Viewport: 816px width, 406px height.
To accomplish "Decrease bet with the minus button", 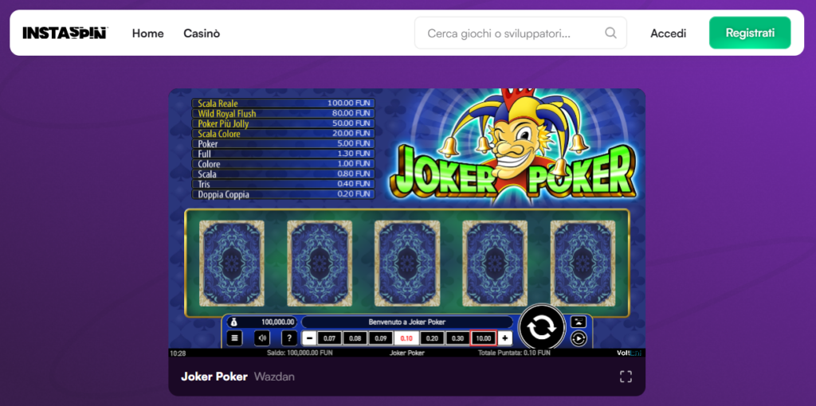I will click(x=309, y=338).
